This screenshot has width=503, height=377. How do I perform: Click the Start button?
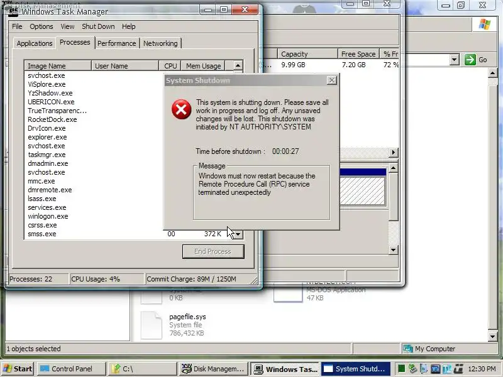coord(18,369)
